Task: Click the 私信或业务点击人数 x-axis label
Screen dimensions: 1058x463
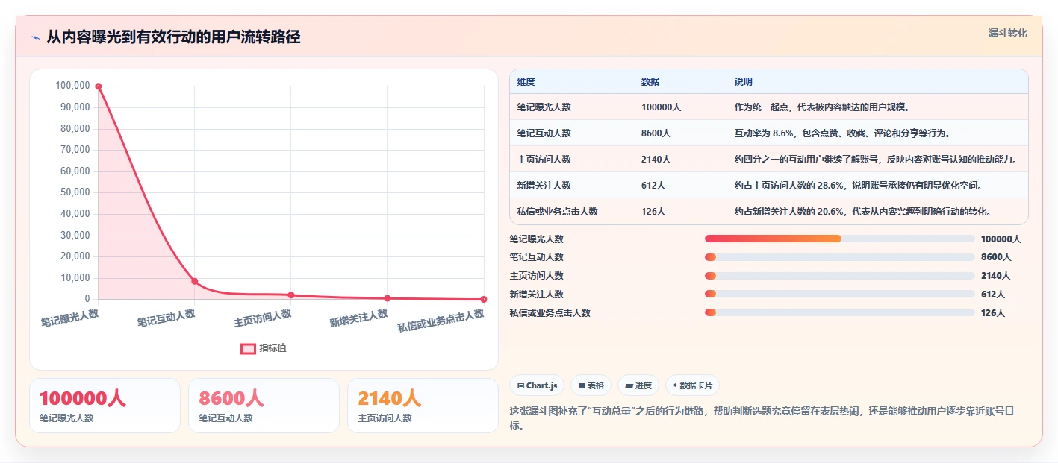Action: 441,321
